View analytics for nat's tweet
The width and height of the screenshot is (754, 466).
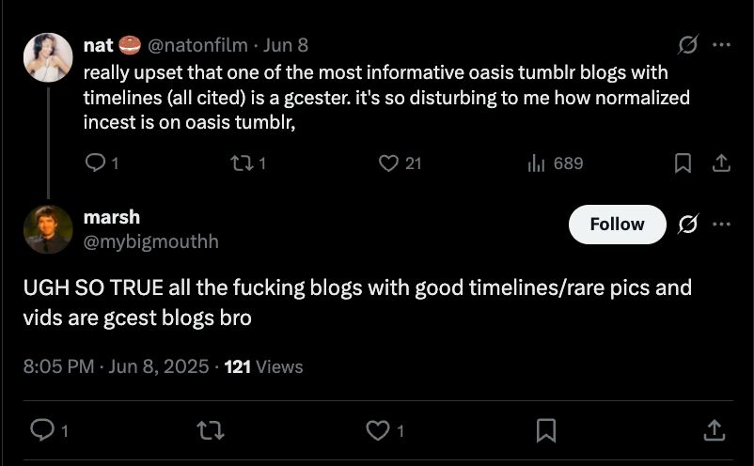538,163
